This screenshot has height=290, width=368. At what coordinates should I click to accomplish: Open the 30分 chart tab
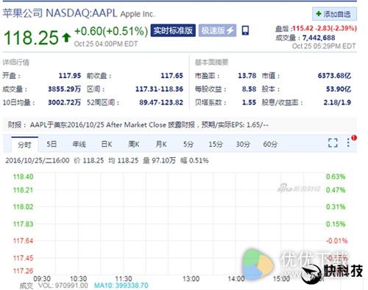243,144
